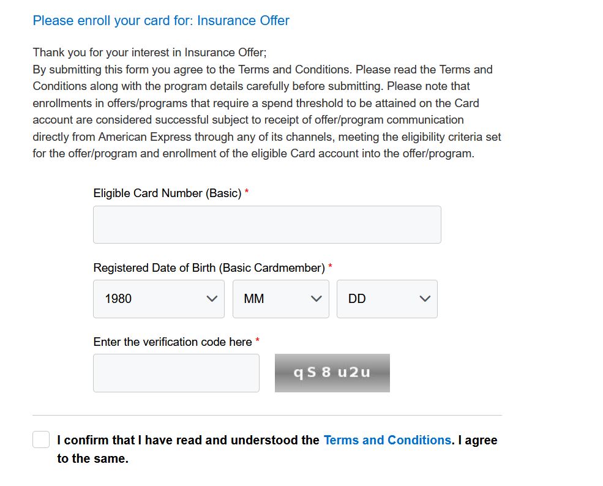Open the MM month dropdown

(x=281, y=299)
